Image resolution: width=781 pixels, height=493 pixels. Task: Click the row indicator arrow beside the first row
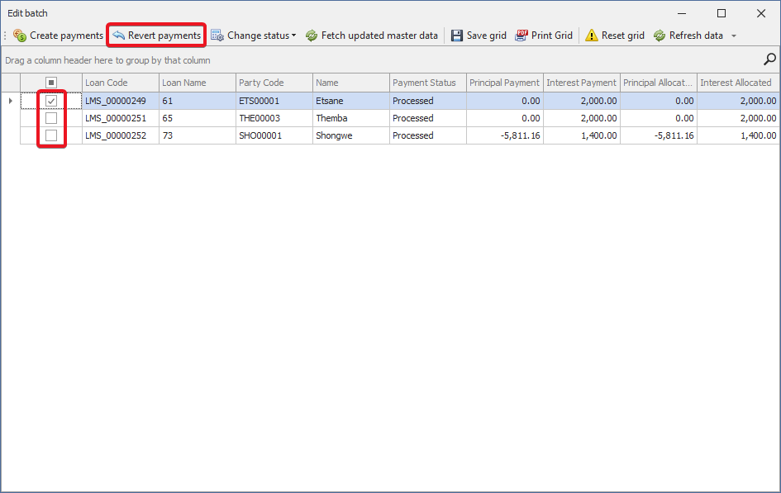[x=10, y=101]
